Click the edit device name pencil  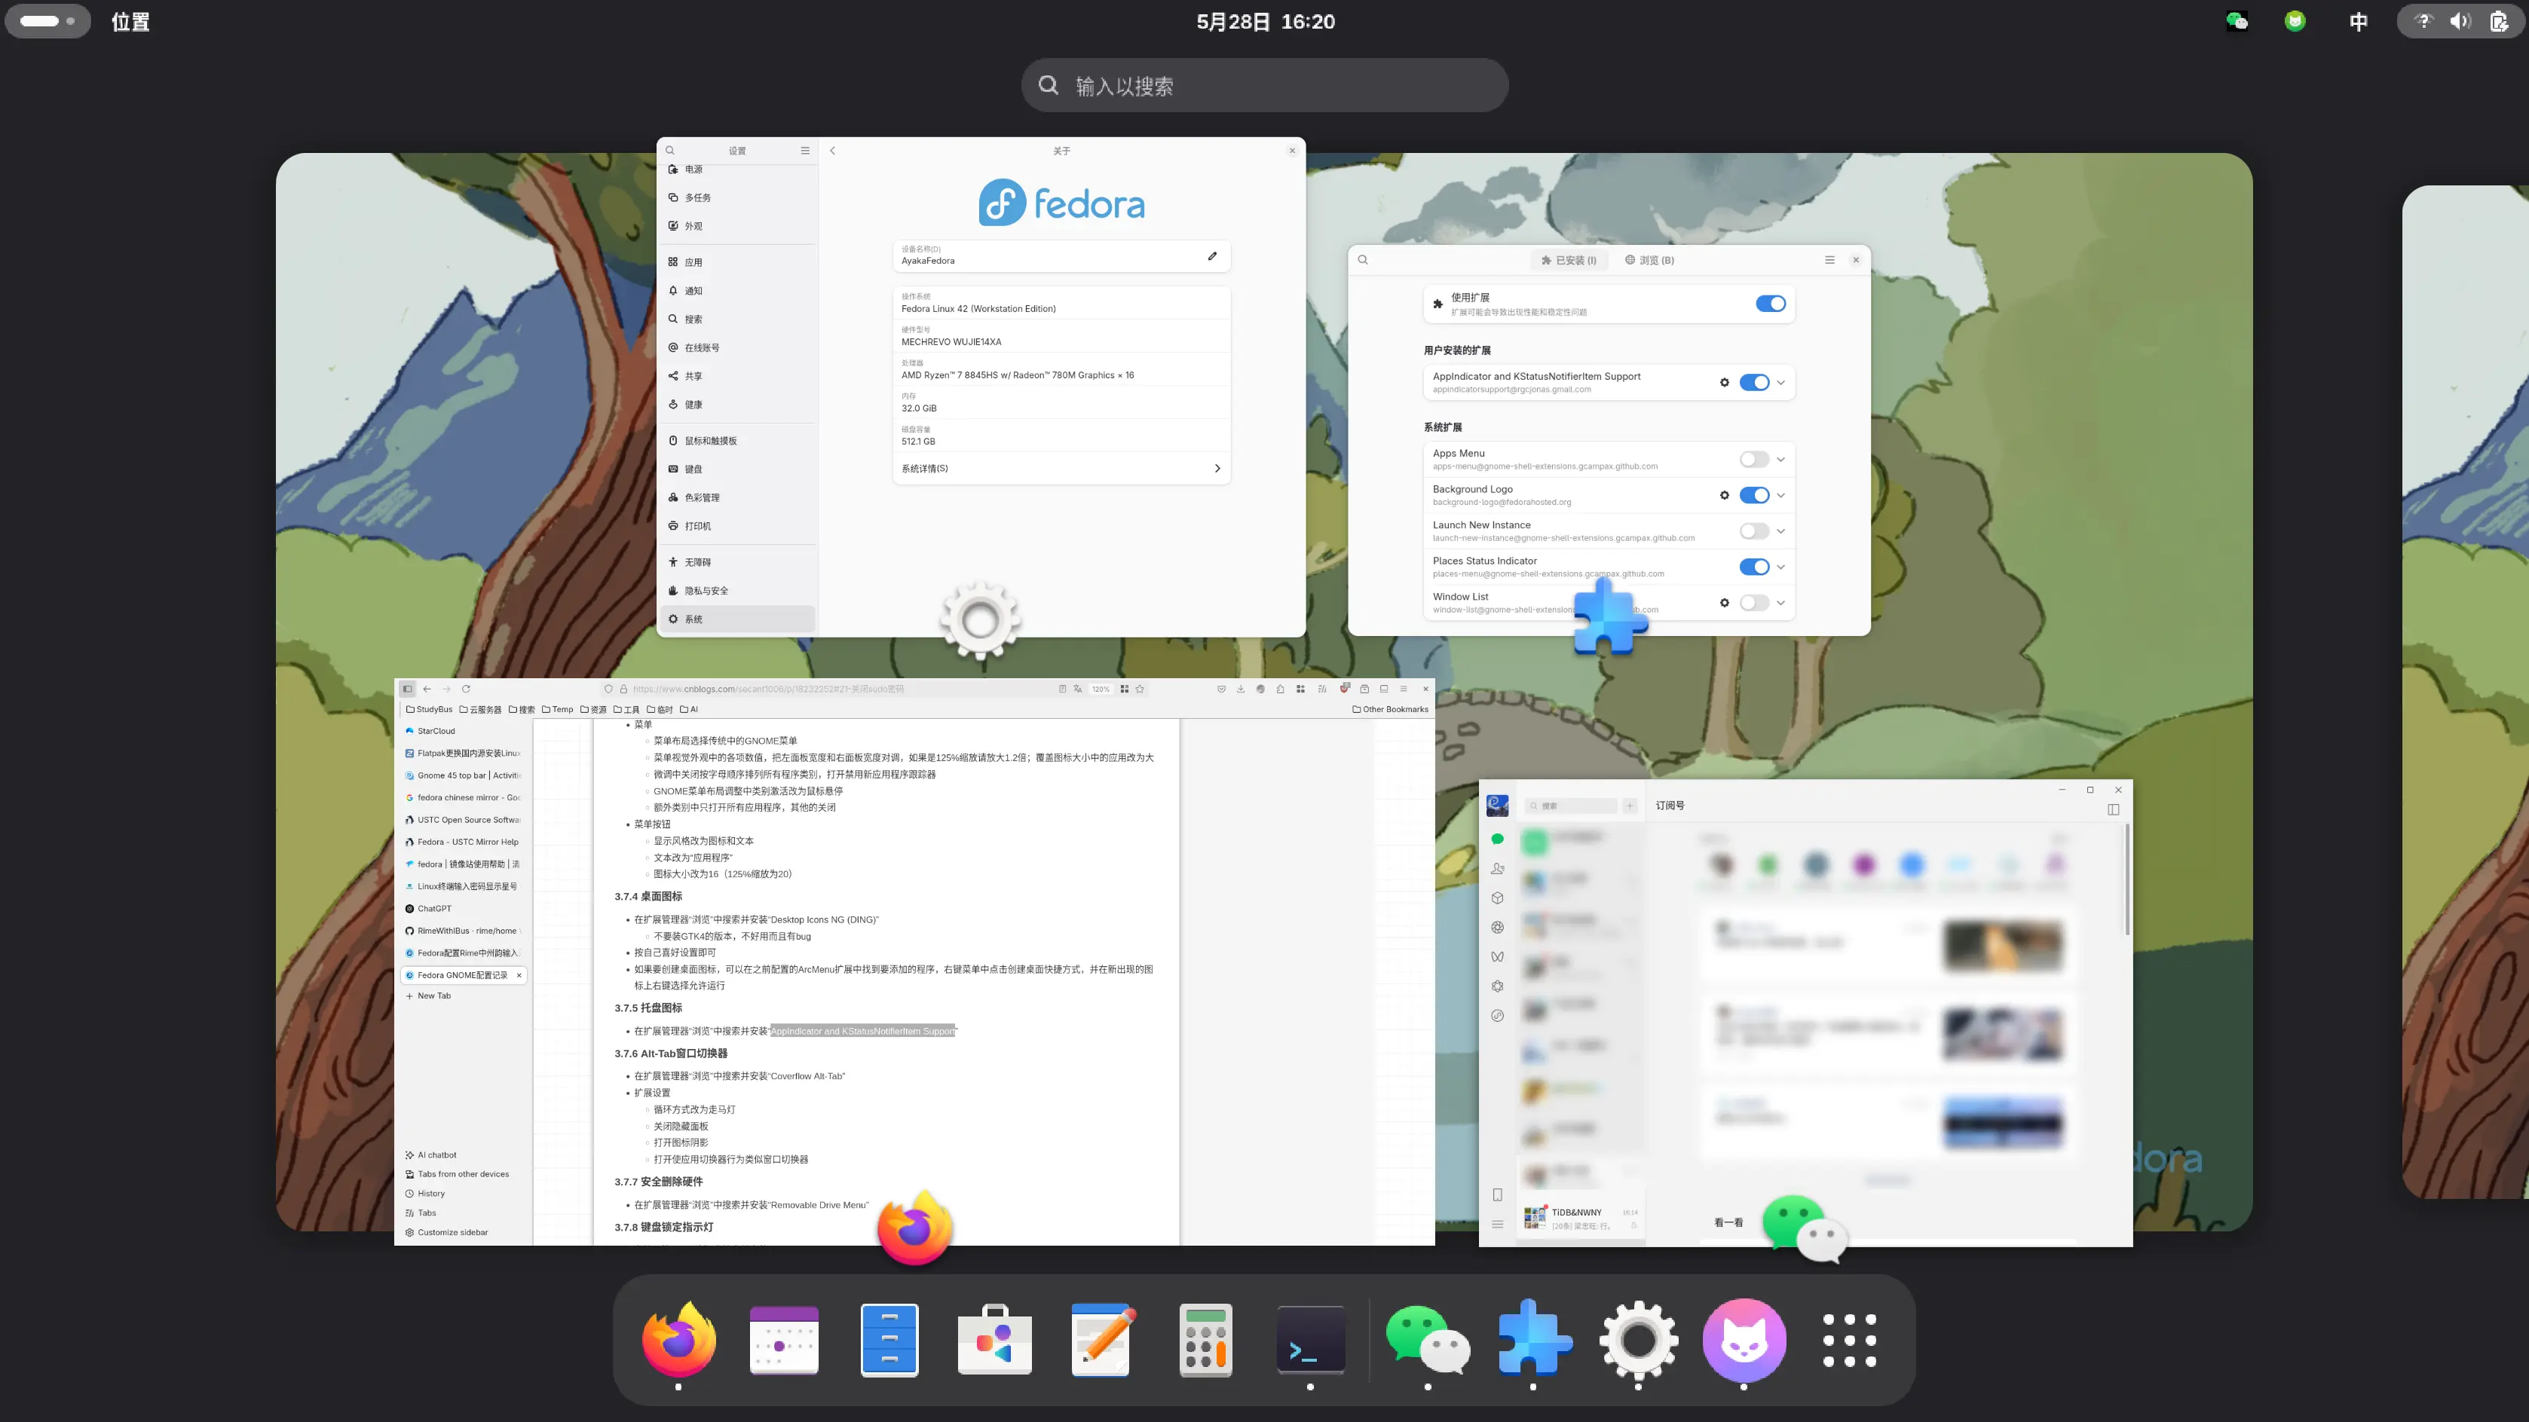pyautogui.click(x=1212, y=256)
